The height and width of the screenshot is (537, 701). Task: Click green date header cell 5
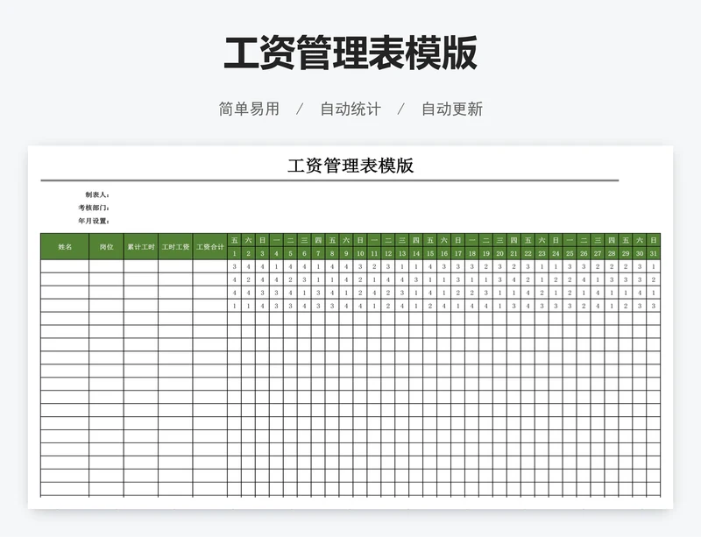(x=291, y=253)
